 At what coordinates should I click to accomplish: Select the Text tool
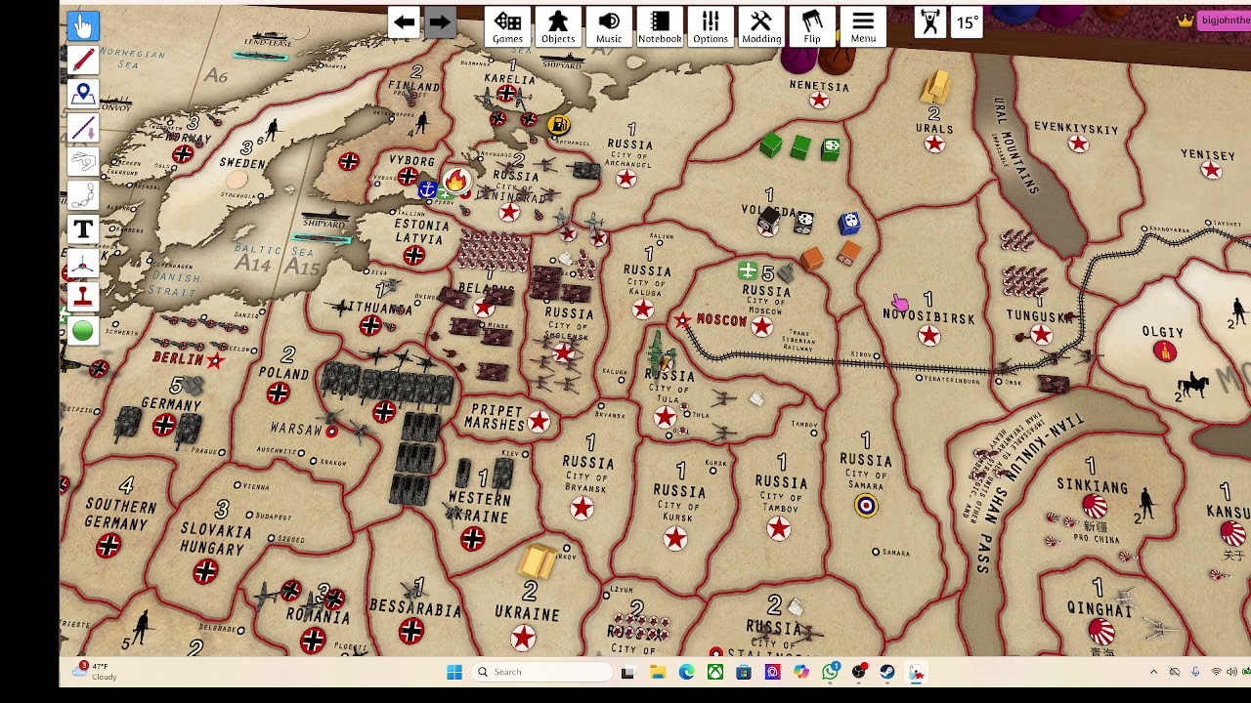pos(83,229)
